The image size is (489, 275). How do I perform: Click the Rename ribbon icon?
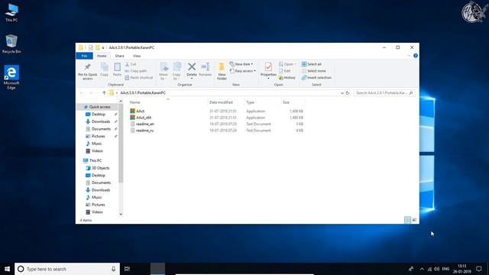click(206, 70)
